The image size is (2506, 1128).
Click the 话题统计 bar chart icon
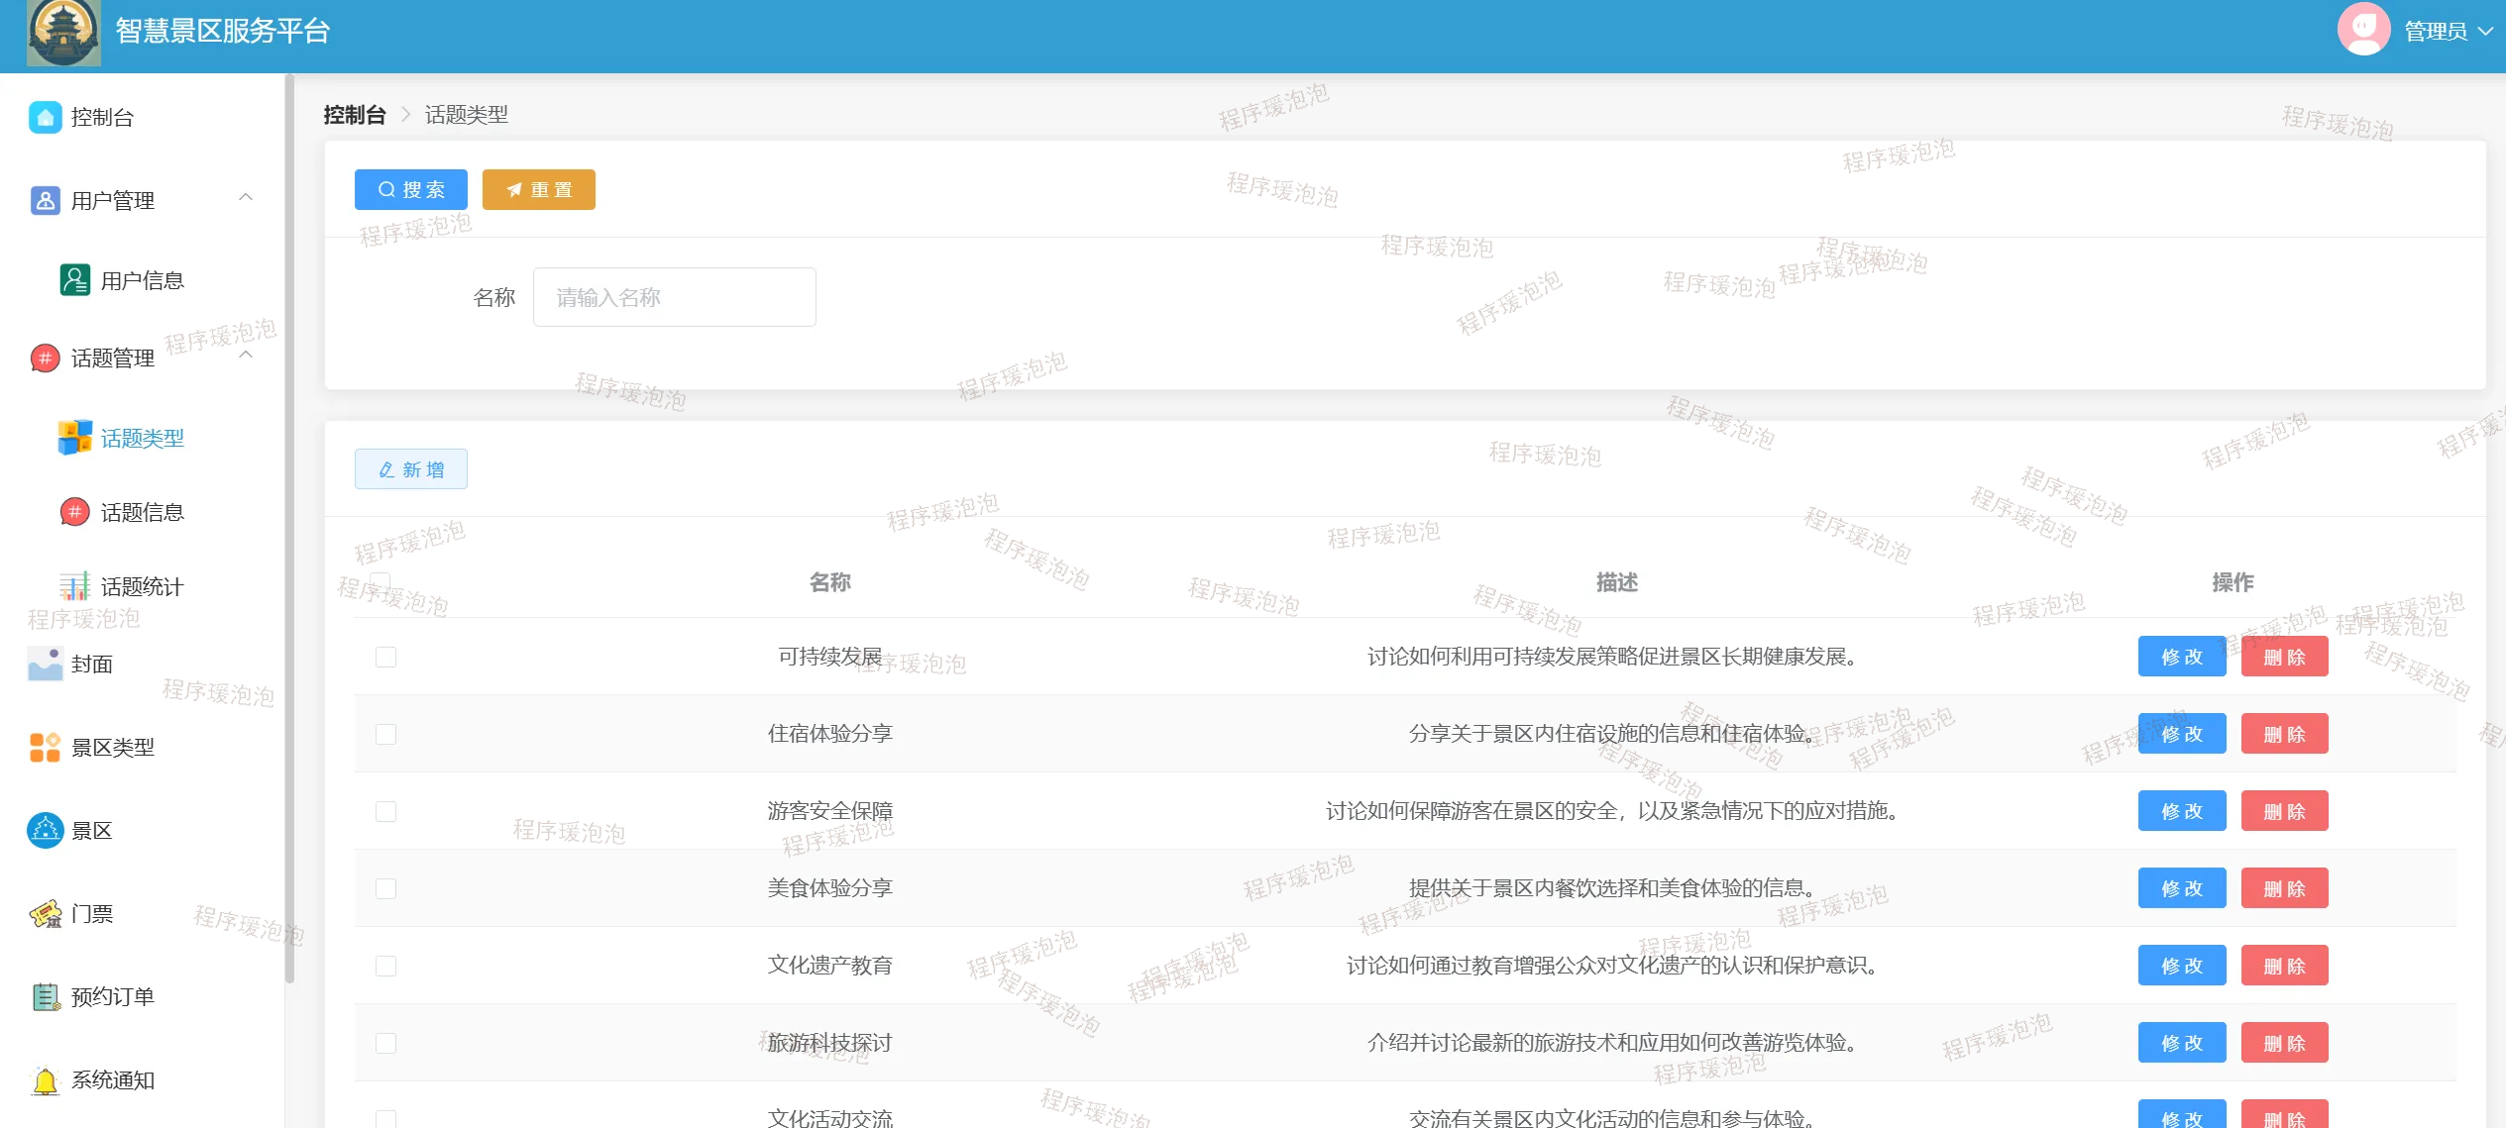coord(74,586)
